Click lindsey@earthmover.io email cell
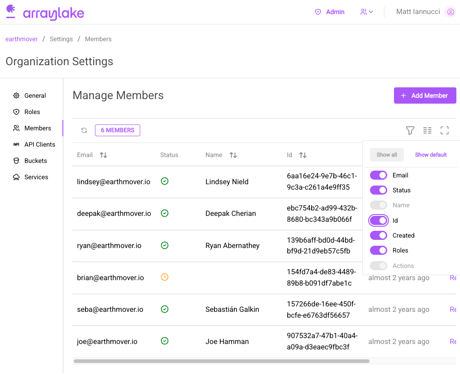The width and height of the screenshot is (460, 377). (114, 182)
